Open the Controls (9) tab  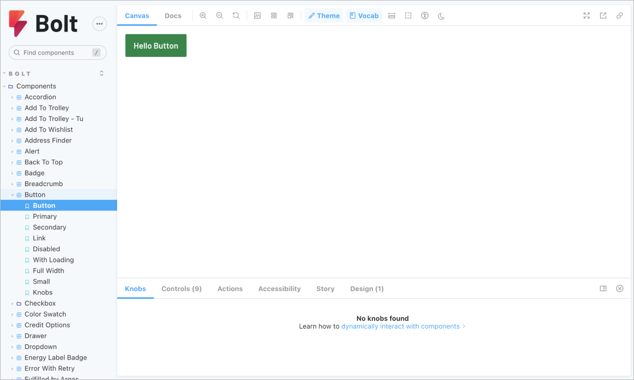click(182, 289)
